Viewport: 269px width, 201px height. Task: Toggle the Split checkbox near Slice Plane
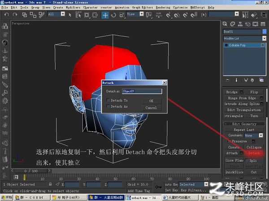[247, 160]
